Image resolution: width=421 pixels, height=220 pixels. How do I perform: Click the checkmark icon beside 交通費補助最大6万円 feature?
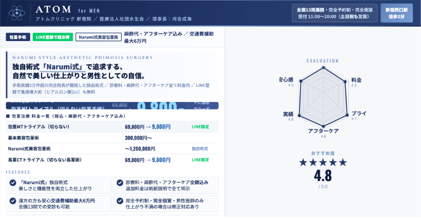pyautogui.click(x=13, y=201)
